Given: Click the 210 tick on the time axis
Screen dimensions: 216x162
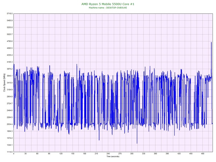Looking at the screenshot, I should click(96, 154).
